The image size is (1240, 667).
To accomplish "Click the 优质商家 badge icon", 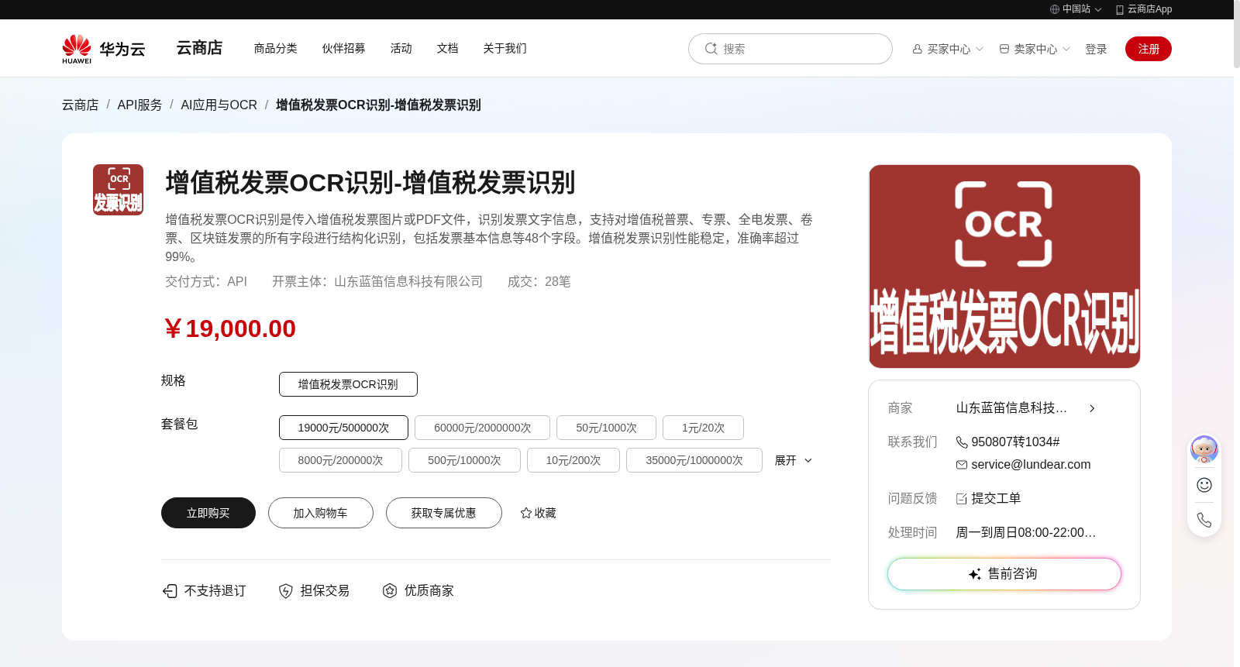I will (x=390, y=591).
